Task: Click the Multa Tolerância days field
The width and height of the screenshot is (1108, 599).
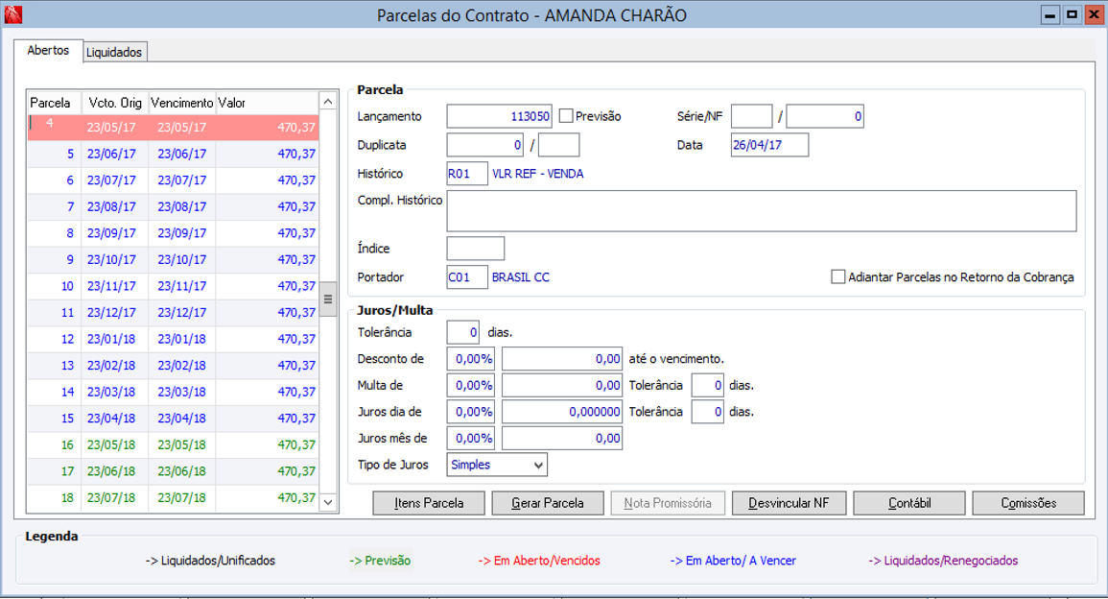Action: pos(707,386)
